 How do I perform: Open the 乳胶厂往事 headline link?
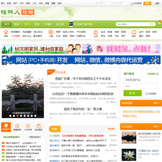pyautogui.click(x=83, y=79)
